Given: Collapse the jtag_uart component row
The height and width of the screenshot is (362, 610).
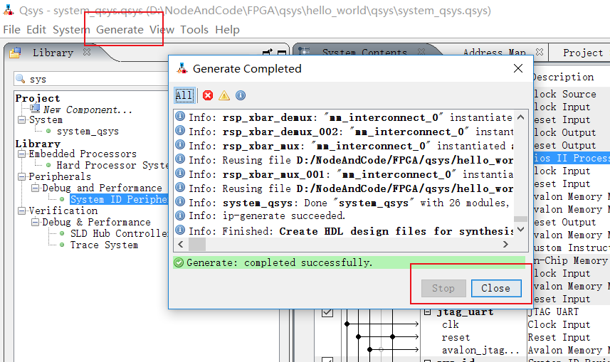Looking at the screenshot, I should coord(427,312).
